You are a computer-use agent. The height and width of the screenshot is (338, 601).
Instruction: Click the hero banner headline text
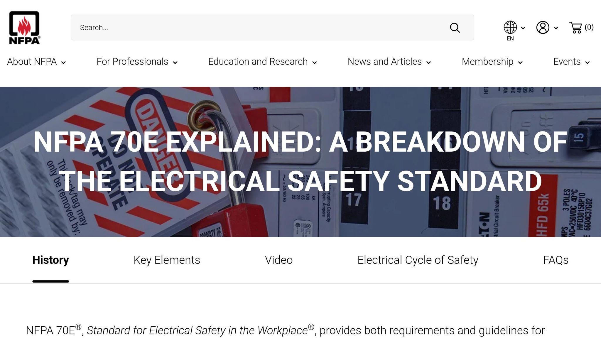pos(300,161)
